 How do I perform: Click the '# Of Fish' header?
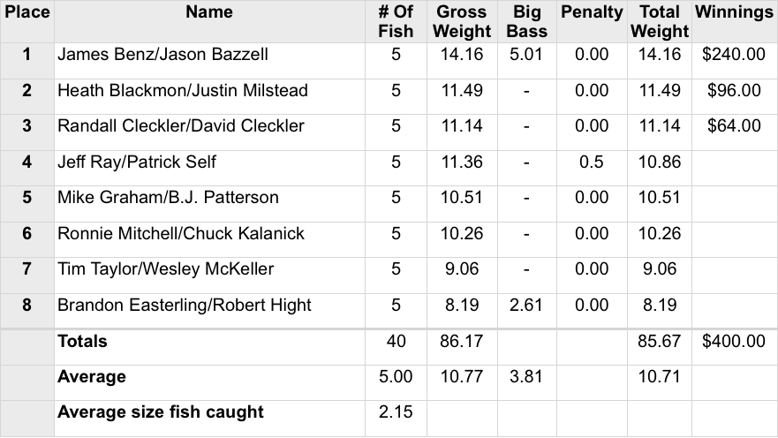click(396, 21)
